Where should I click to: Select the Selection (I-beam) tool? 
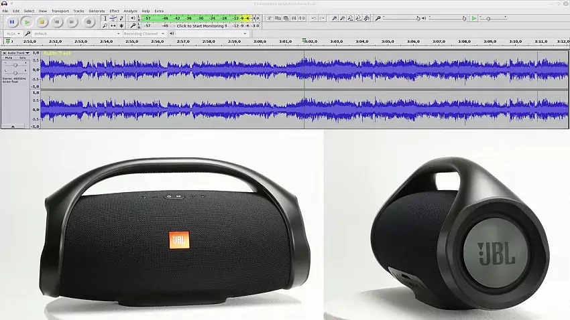tap(105, 18)
